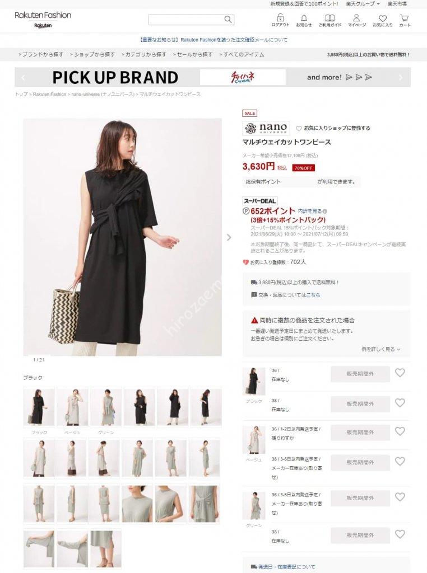Open マイページ user icon

(x=356, y=18)
